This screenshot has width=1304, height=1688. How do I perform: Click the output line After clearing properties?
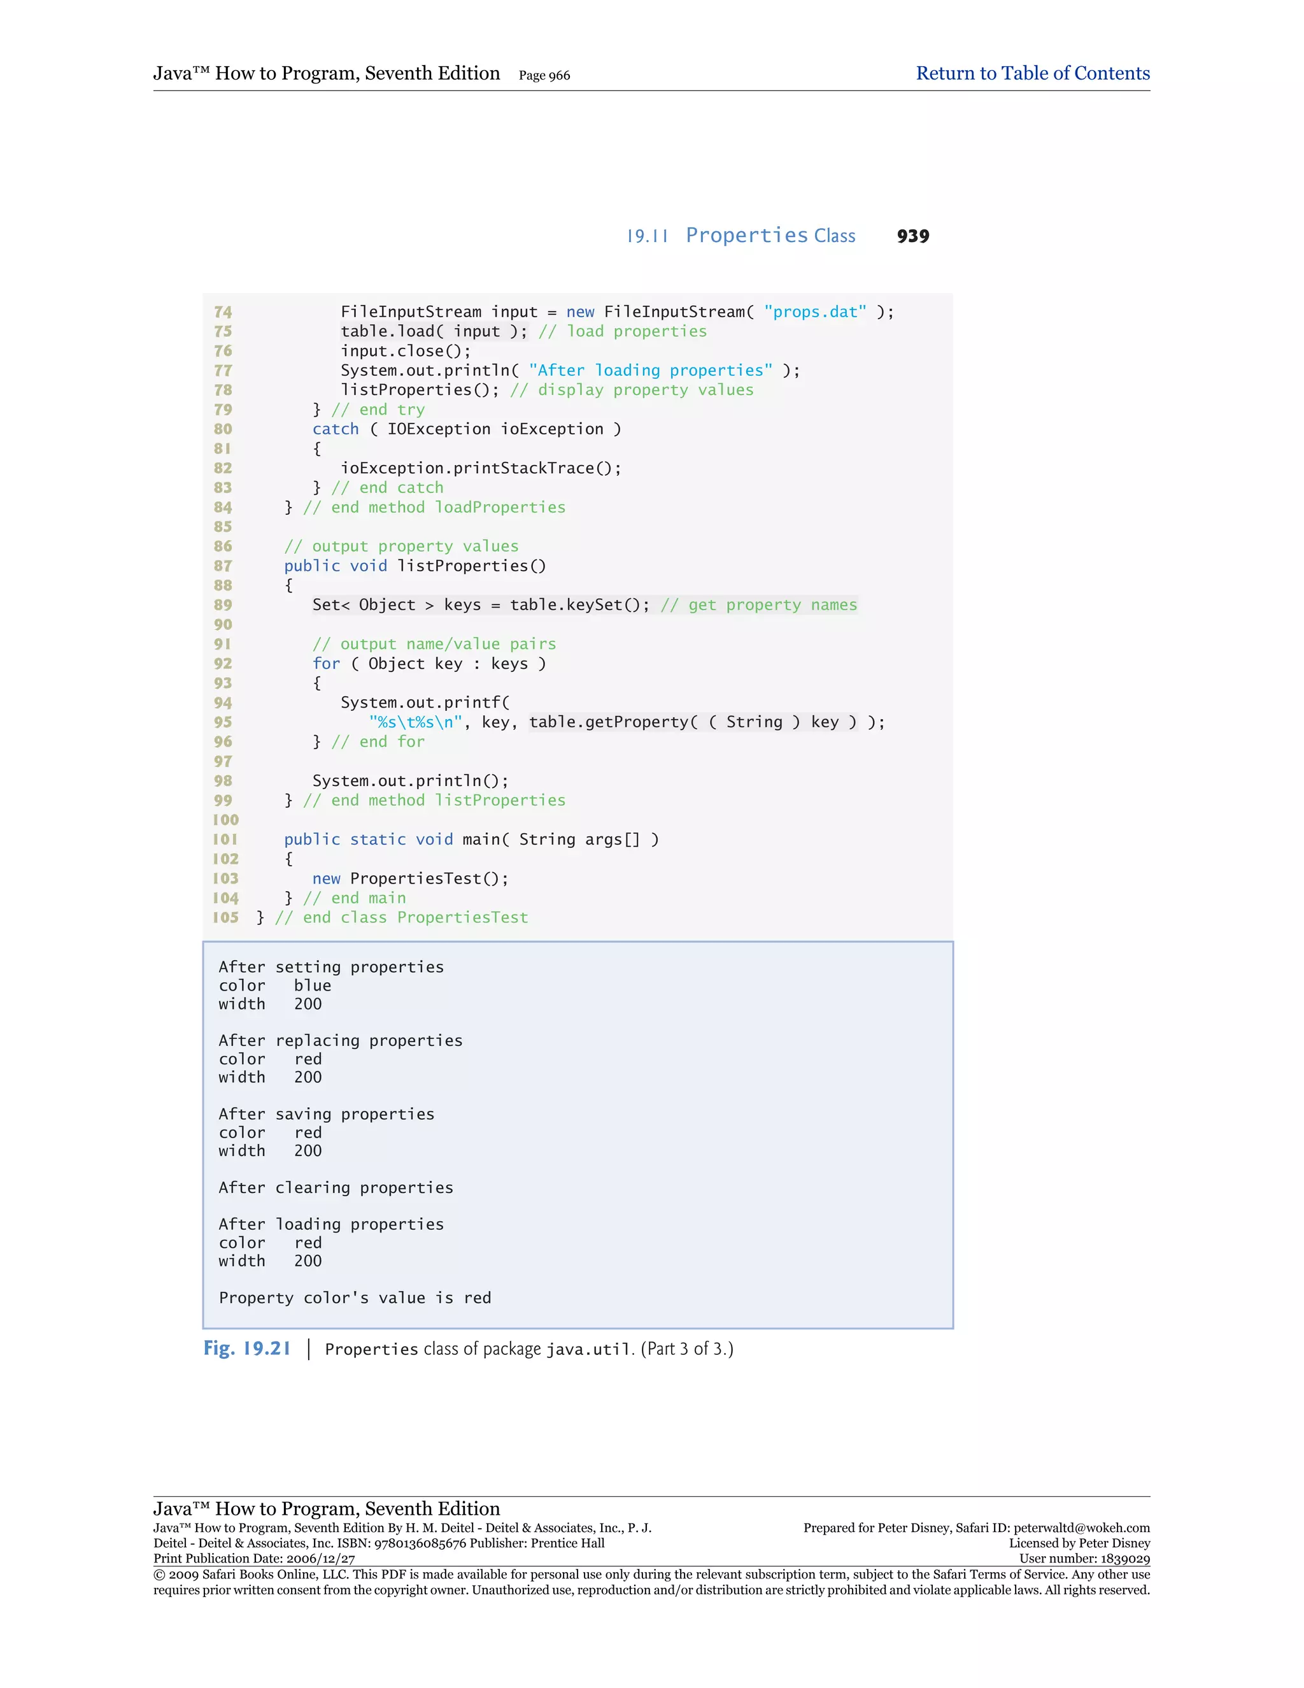336,1187
